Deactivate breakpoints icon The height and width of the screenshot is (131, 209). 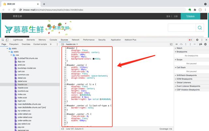coord(201,44)
